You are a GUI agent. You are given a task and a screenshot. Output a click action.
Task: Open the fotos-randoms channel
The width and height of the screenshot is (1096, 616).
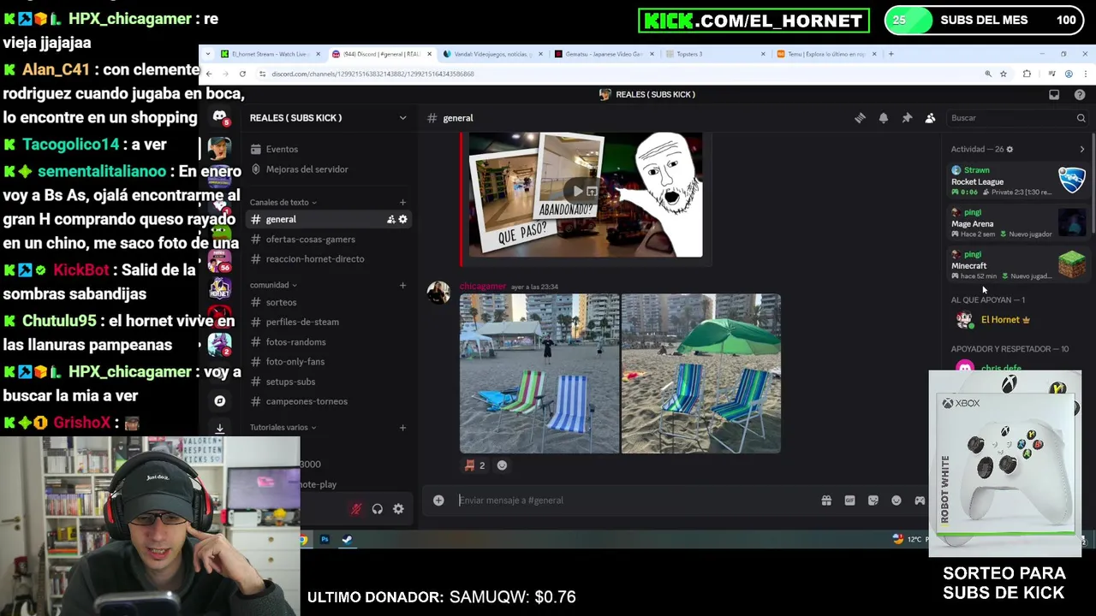click(x=328, y=342)
